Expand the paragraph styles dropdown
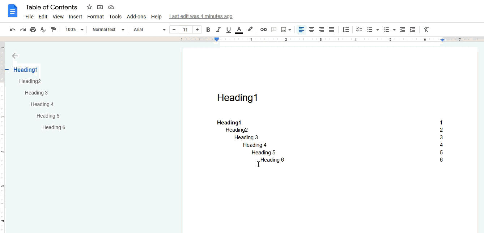The width and height of the screenshot is (484, 233). pos(107,30)
